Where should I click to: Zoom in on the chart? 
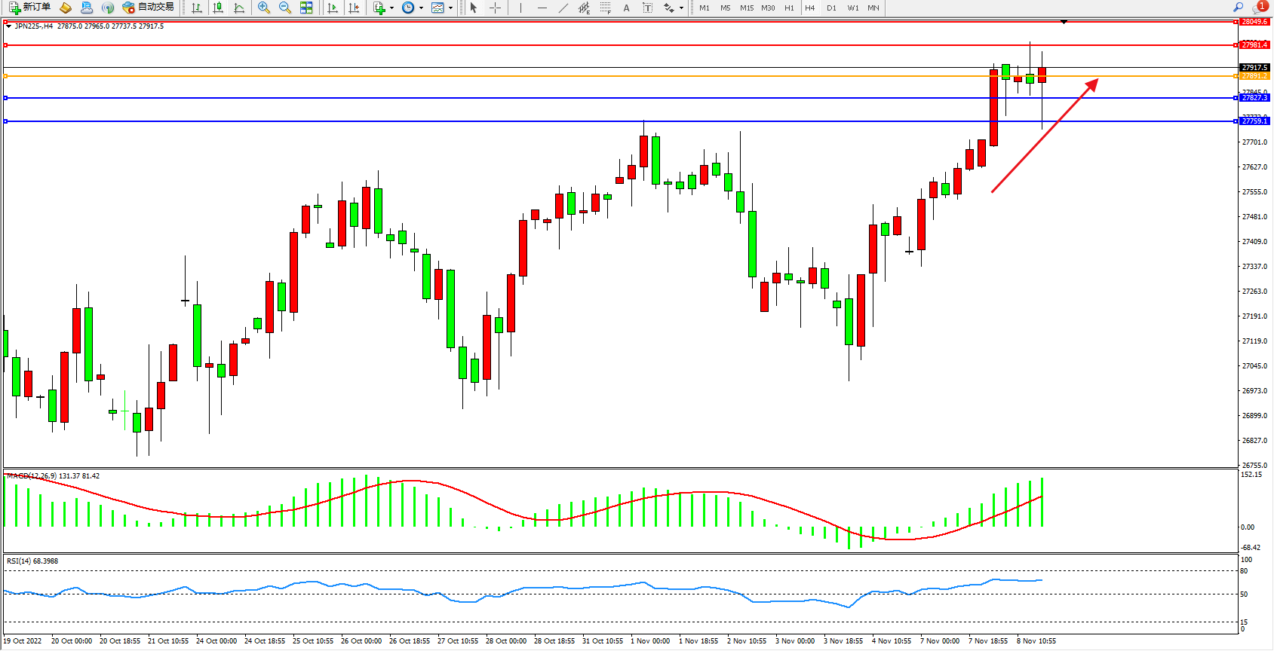point(264,8)
